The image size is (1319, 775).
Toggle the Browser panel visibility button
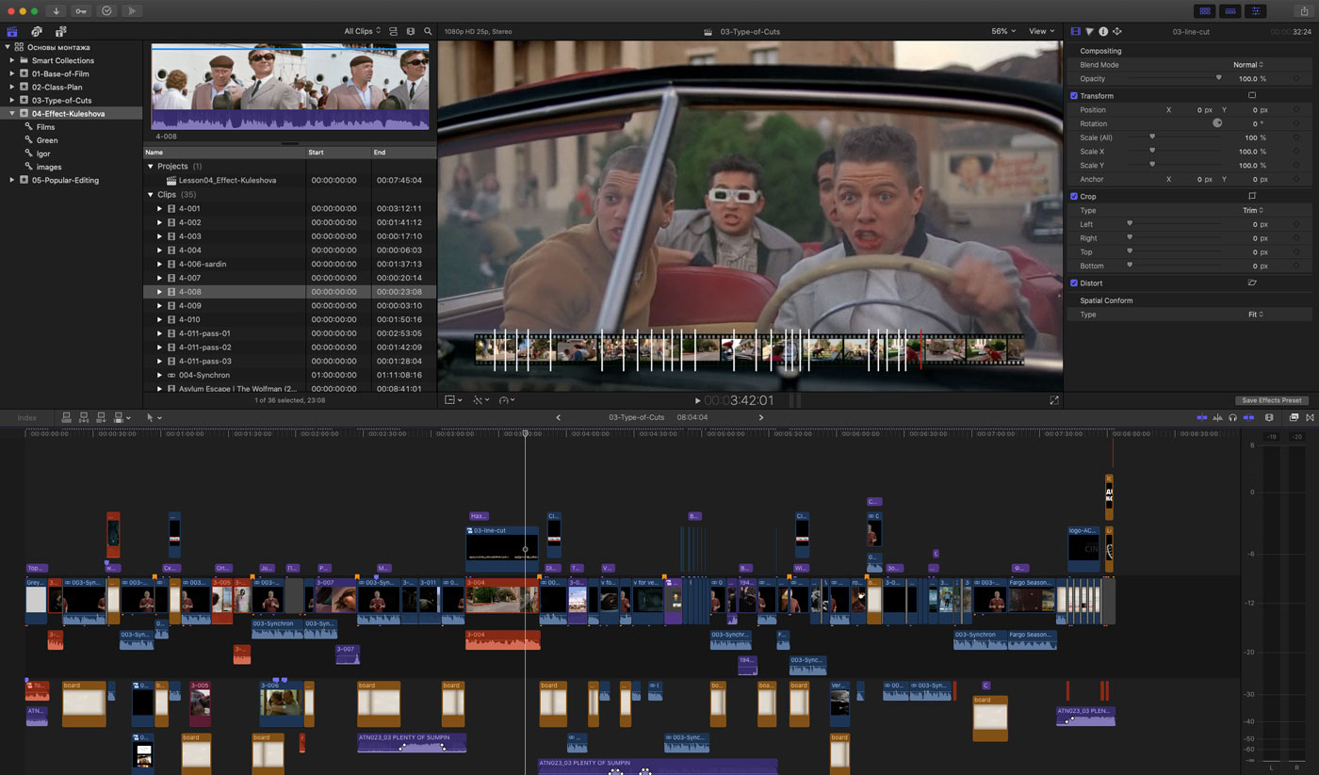[1204, 10]
